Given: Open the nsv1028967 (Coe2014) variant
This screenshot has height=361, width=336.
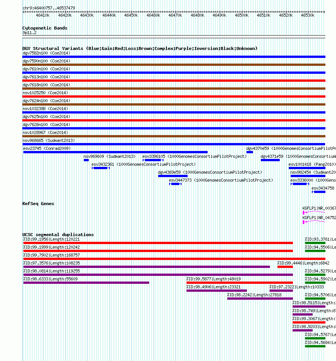Looking at the screenshot, I should click(45, 132).
